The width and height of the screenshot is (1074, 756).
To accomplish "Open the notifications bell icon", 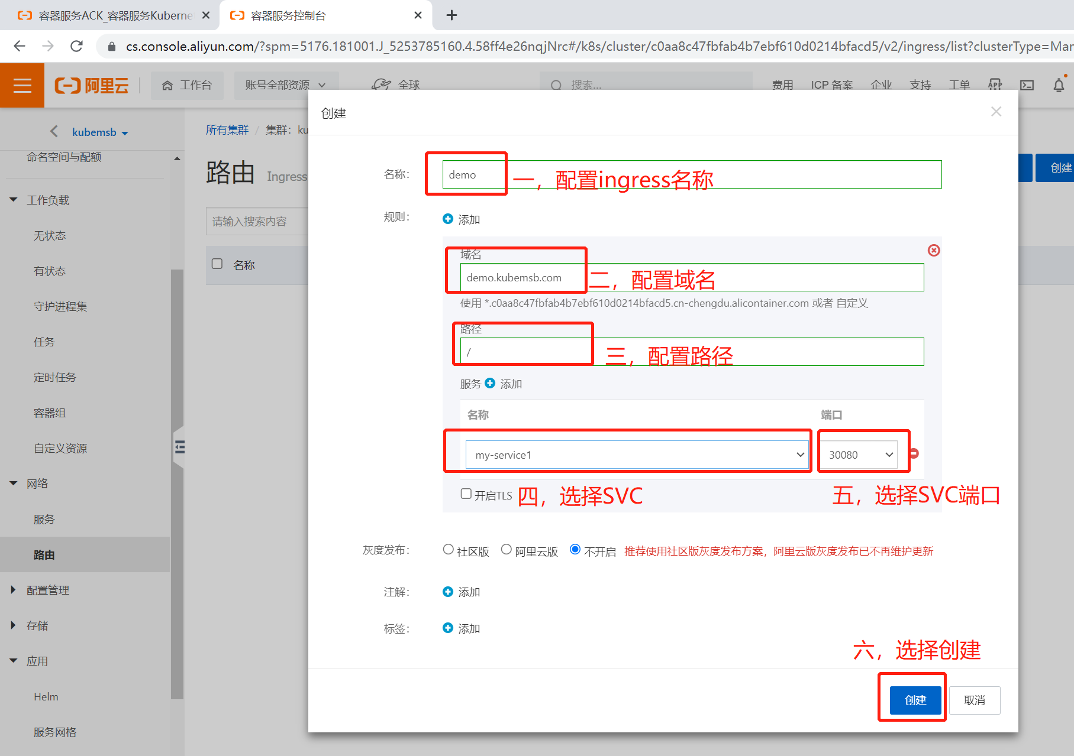I will click(x=1059, y=85).
